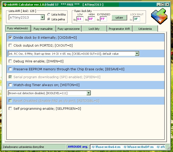Expand the Brown-out detection BODLEVEL dropdown
Screen dimensions: 173x152
click(88, 93)
